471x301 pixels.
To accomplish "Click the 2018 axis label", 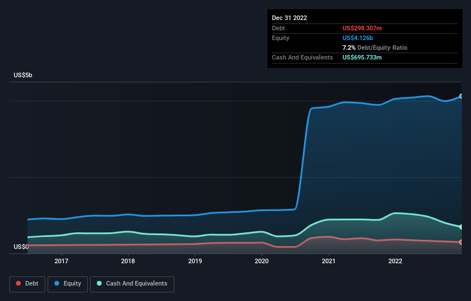I will click(x=128, y=261).
